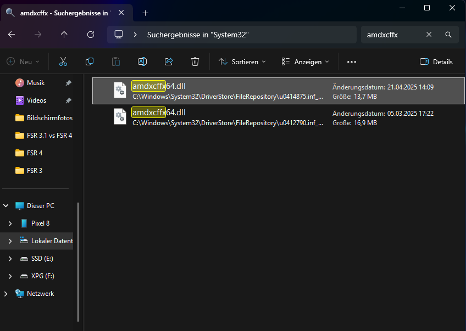Open Videos in the sidebar
466x331 pixels.
click(36, 100)
